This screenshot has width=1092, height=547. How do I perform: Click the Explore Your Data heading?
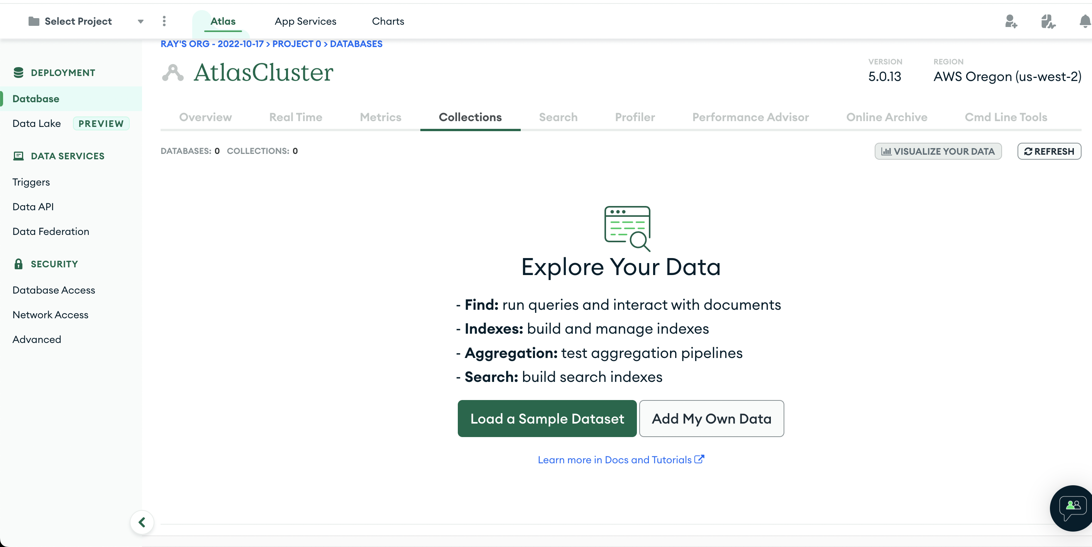coord(621,267)
